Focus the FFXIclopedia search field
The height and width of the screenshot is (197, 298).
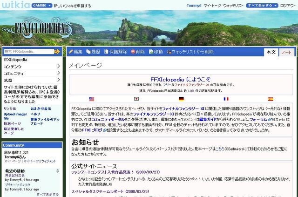coord(29,52)
